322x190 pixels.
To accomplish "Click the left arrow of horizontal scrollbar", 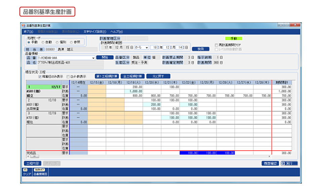I will click(28, 157).
